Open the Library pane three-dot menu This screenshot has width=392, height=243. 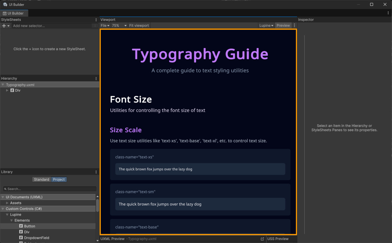(96, 172)
